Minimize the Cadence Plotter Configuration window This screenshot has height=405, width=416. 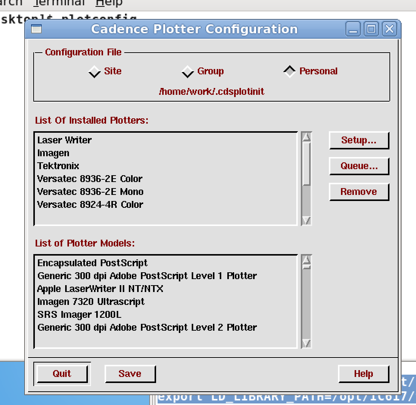pos(353,29)
